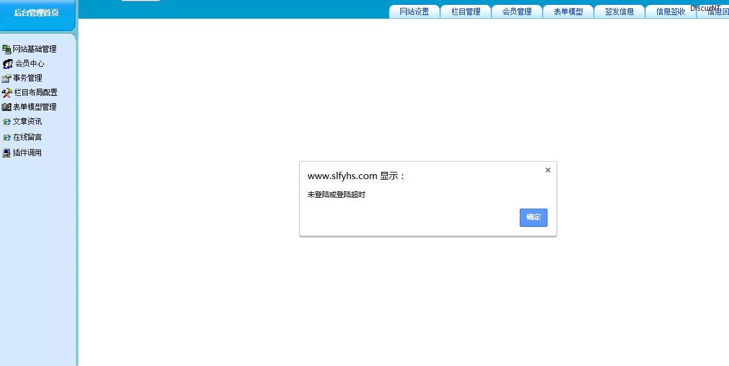The image size is (729, 366).
Task: Click the 栏目布局配置 tools icon
Action: (7, 93)
